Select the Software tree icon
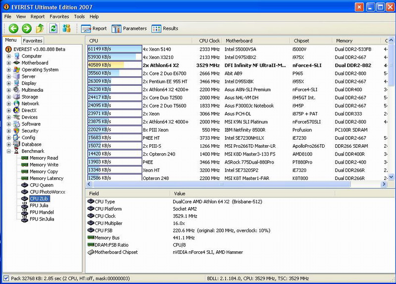396x284 pixels. click(x=17, y=124)
